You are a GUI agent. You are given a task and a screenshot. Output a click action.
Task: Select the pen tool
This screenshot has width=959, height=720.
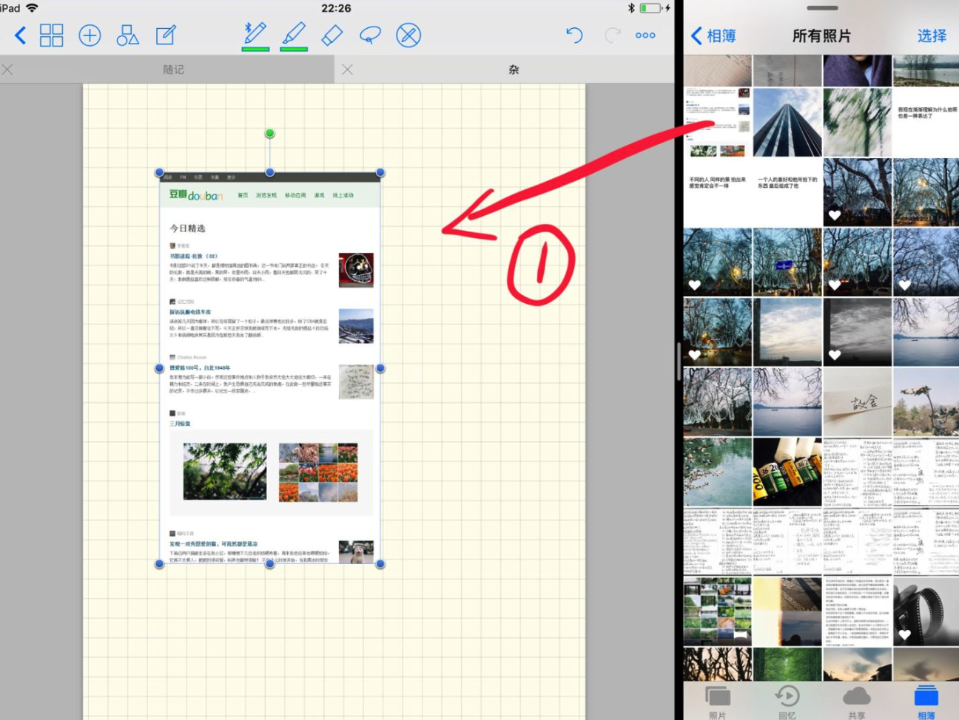coord(255,35)
